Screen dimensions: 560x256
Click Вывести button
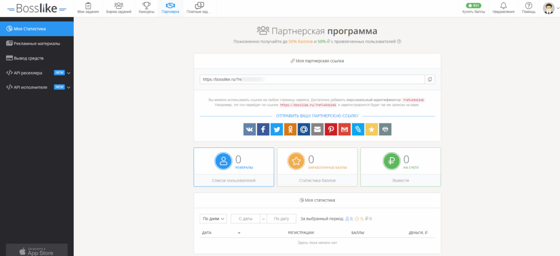click(x=401, y=181)
